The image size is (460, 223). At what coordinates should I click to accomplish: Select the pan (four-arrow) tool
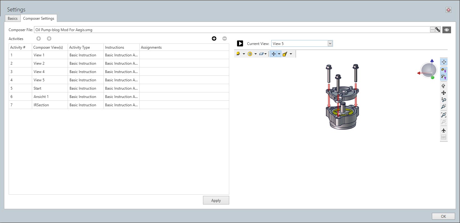pos(444,93)
